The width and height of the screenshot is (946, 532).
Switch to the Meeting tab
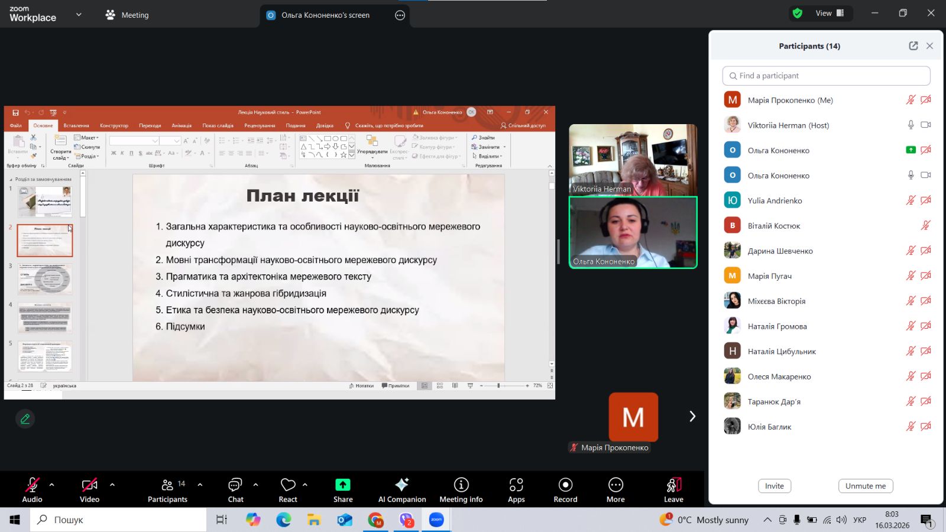(x=128, y=15)
